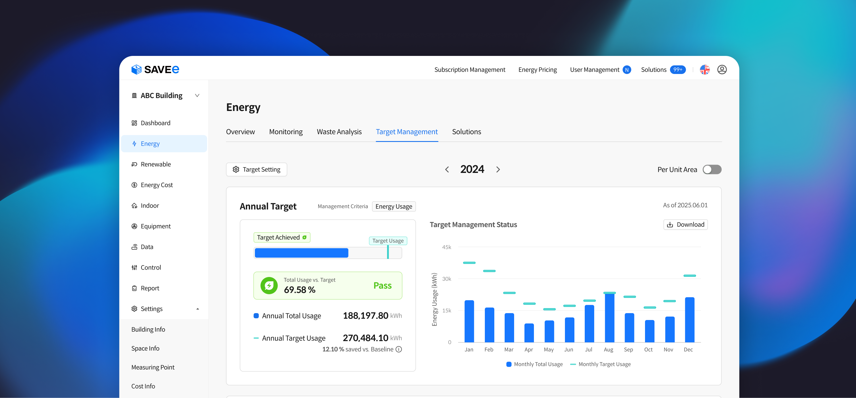Click the Energy lightning bolt icon

[134, 144]
